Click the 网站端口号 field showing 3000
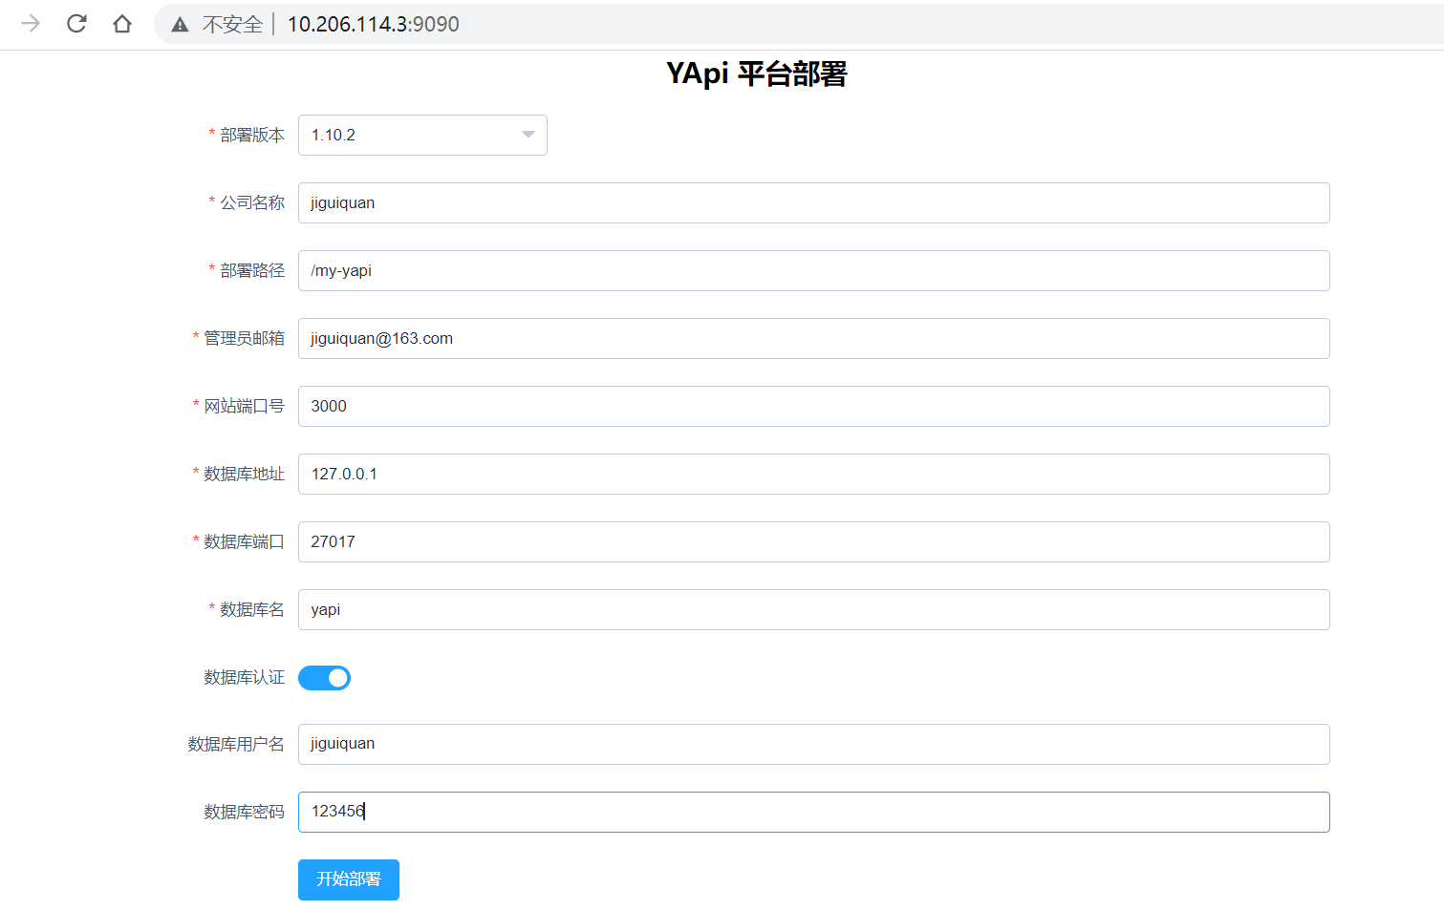The width and height of the screenshot is (1444, 910). 813,406
